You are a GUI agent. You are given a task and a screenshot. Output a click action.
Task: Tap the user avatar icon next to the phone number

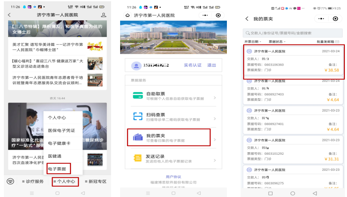[x=137, y=66]
